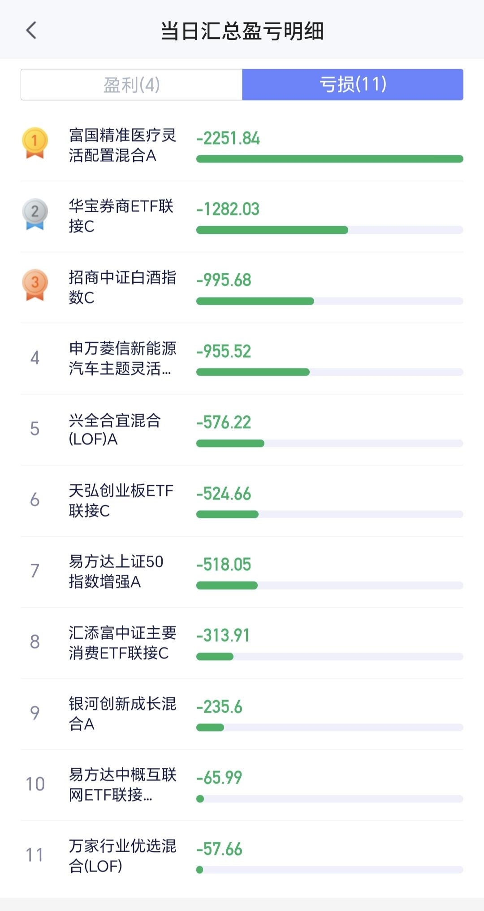Screen dimensions: 484x911
Task: Click the bronze rank 3 medal icon
Action: [35, 285]
